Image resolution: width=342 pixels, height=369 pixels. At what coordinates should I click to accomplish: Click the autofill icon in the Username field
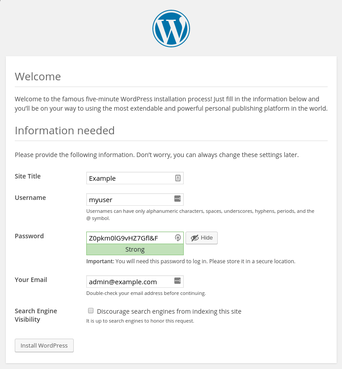point(177,199)
